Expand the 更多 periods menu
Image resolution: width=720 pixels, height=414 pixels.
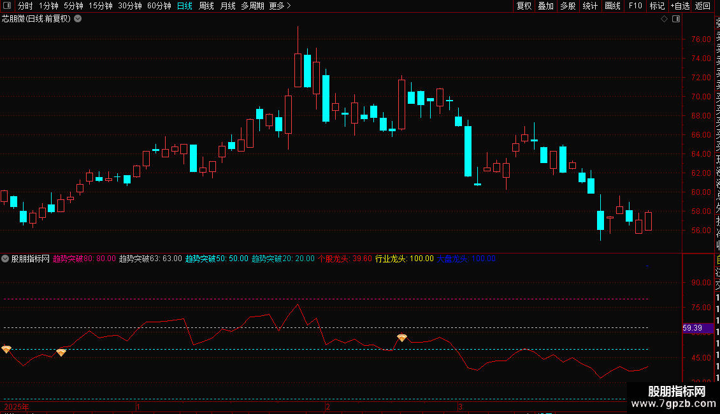[280, 6]
